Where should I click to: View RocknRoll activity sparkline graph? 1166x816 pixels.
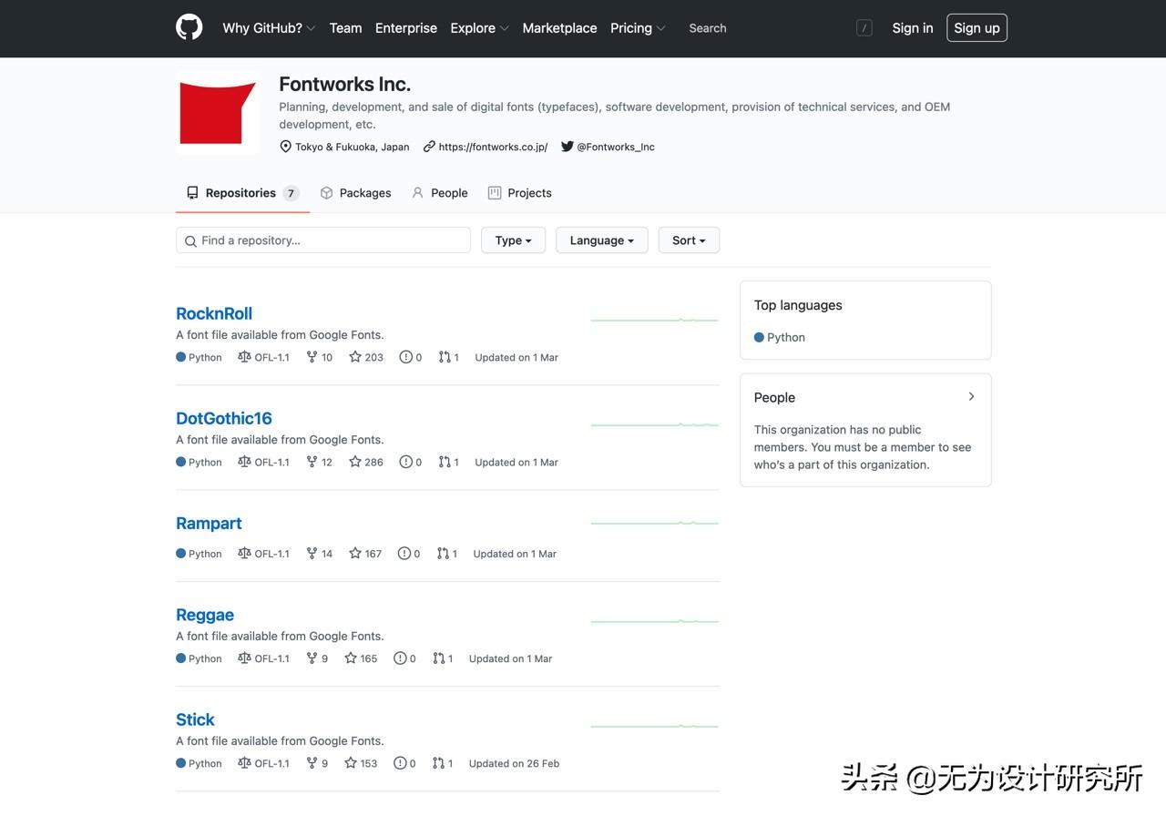point(654,320)
